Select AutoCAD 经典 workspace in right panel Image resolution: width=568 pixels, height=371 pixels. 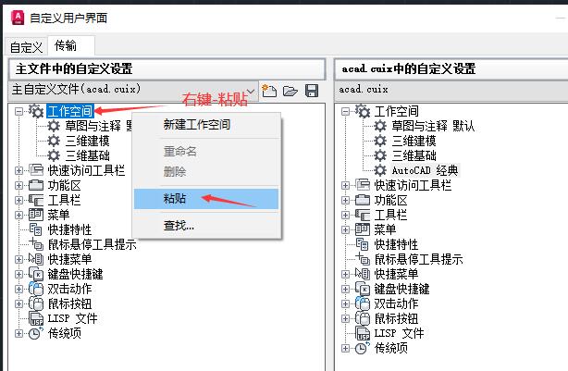tap(426, 170)
